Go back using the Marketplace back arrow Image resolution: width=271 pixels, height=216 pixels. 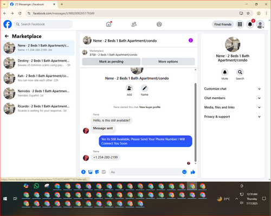click(7, 36)
